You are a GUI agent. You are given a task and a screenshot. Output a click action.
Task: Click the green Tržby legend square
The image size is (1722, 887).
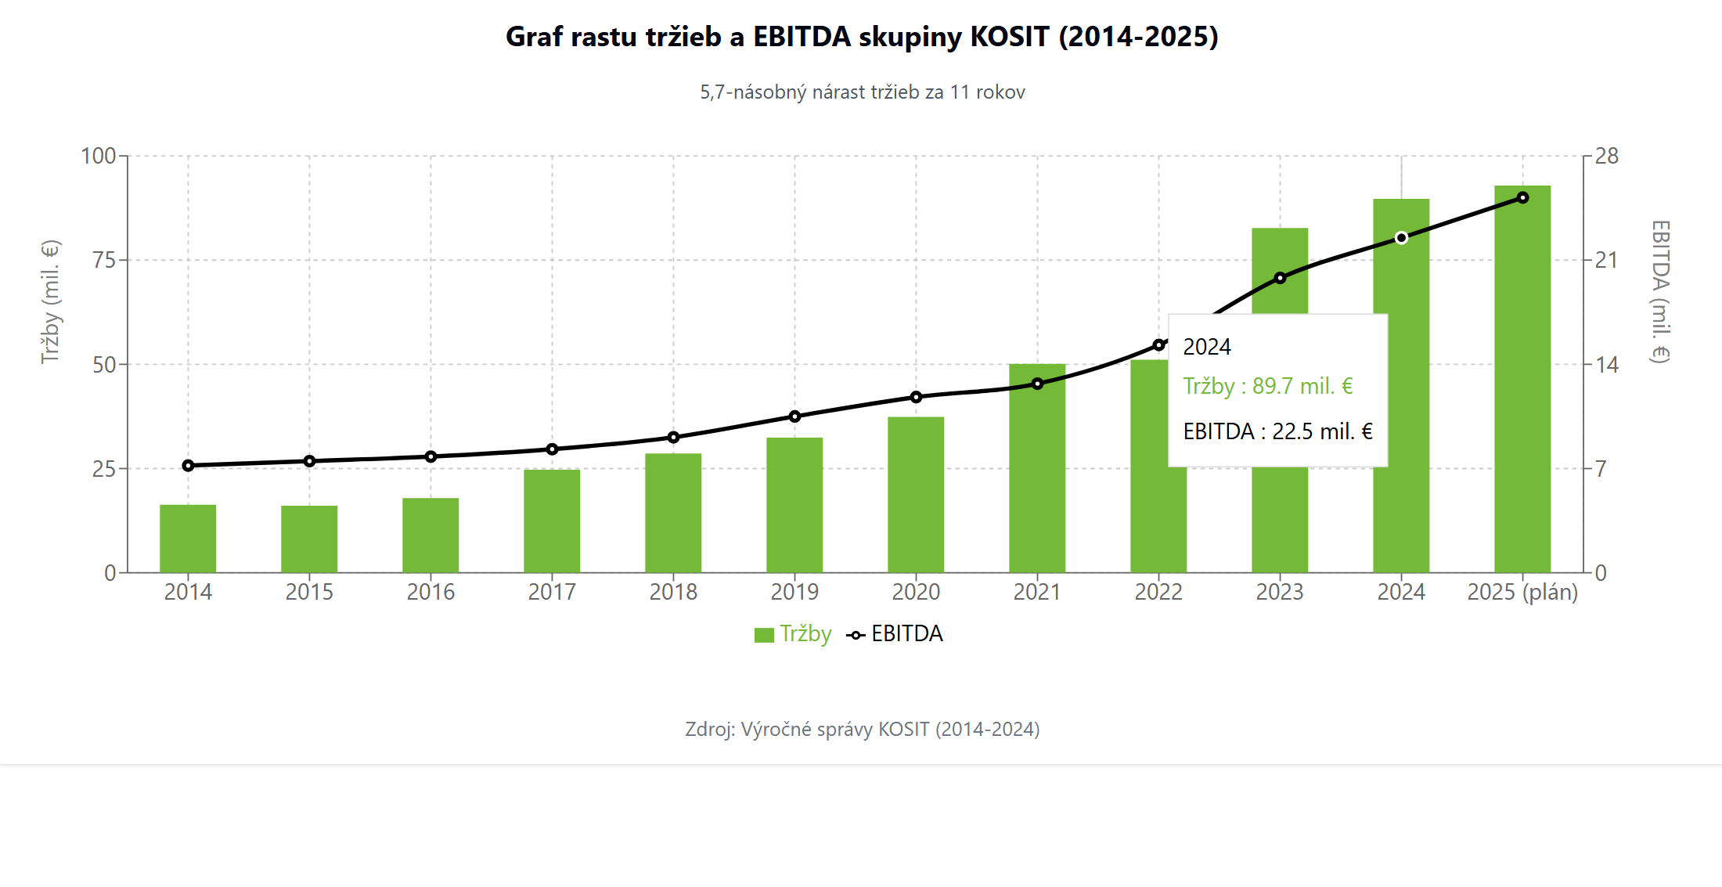click(x=764, y=635)
